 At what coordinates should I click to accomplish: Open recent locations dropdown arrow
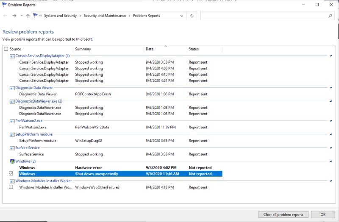pos(22,16)
